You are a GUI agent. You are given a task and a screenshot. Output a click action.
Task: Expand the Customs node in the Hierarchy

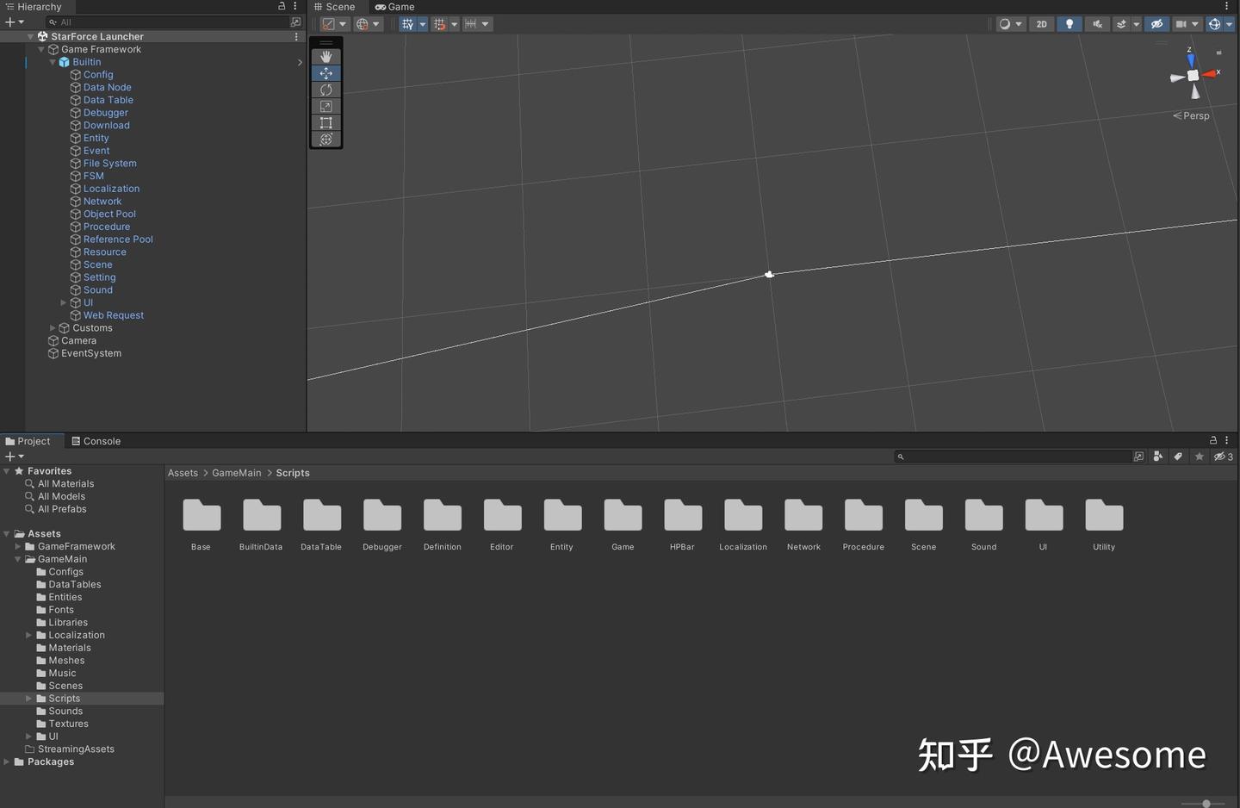pyautogui.click(x=53, y=327)
